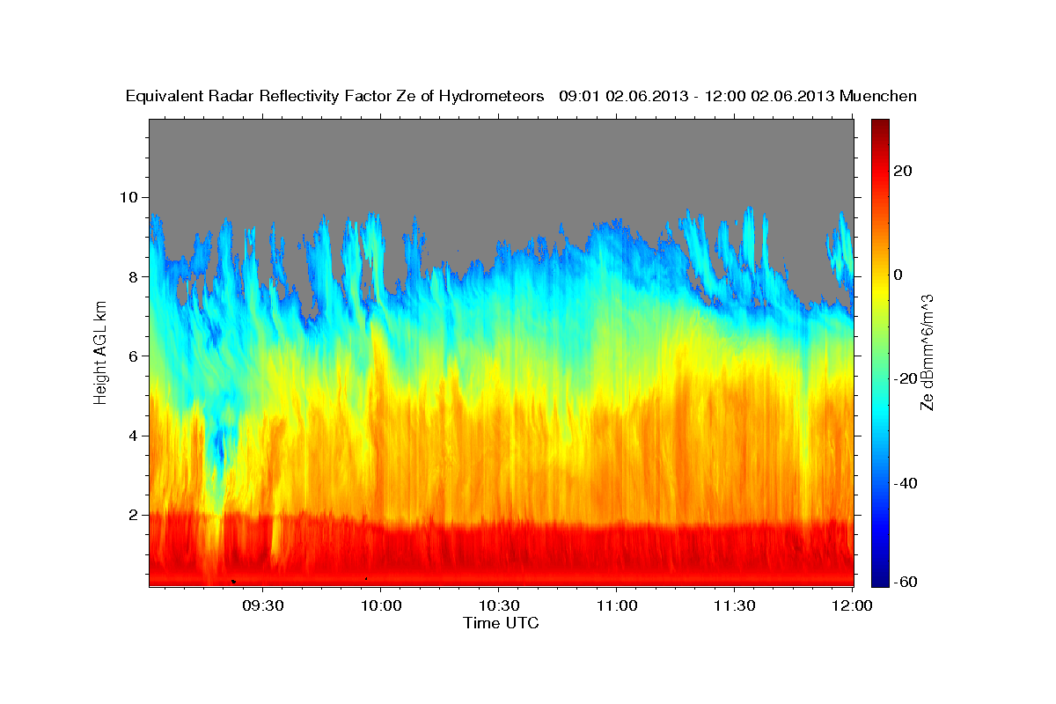Click the 'Height AGL km' axis label

pyautogui.click(x=100, y=352)
